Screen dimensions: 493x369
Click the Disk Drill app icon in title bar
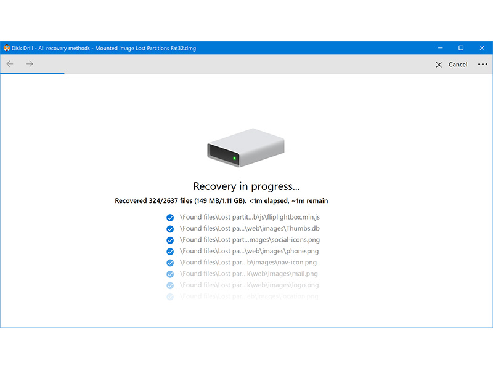coord(7,48)
